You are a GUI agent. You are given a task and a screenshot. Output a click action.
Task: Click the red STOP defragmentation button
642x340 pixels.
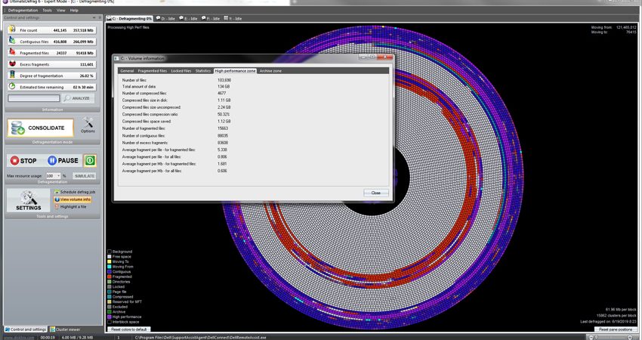pos(23,161)
